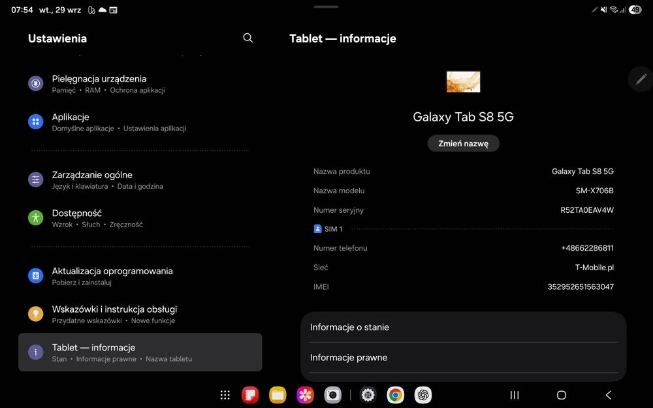
Task: Tap the battery indicator showing 49
Action: pos(635,10)
